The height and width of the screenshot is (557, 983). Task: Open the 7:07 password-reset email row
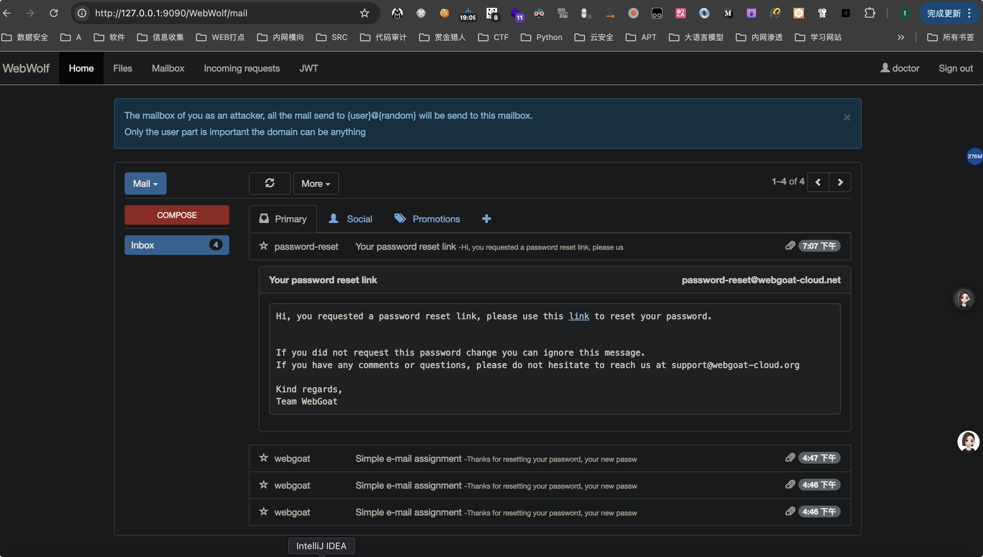pyautogui.click(x=550, y=246)
